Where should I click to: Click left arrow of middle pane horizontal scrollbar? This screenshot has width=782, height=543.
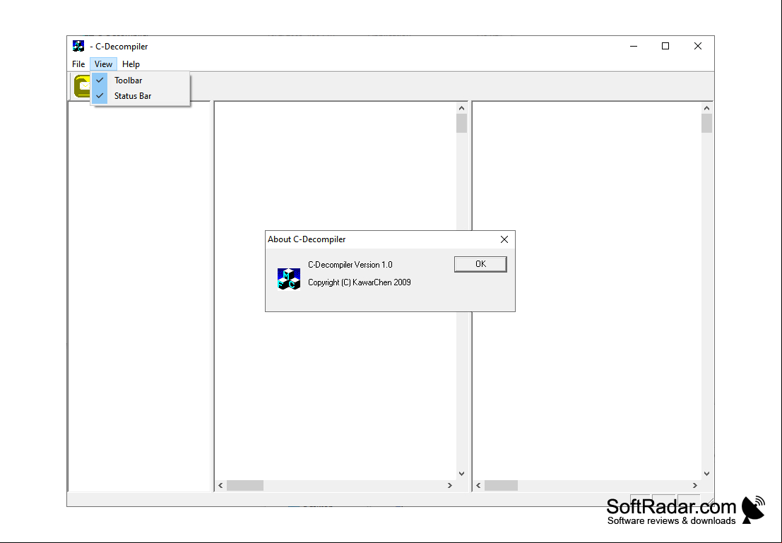220,485
